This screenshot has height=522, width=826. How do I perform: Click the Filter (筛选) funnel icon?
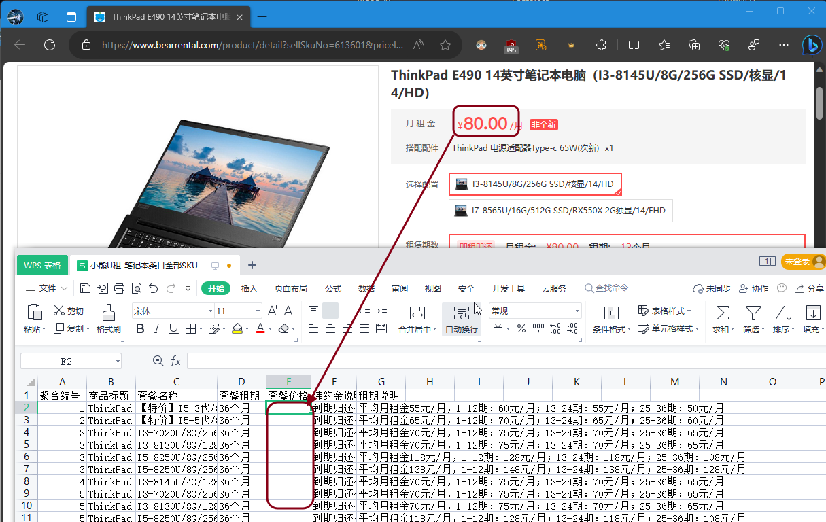tap(753, 319)
